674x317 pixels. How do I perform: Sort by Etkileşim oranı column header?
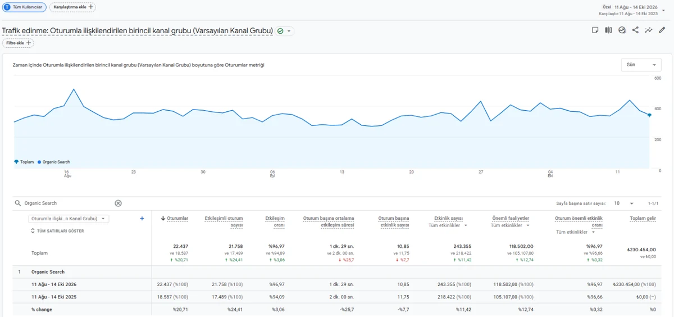275,221
